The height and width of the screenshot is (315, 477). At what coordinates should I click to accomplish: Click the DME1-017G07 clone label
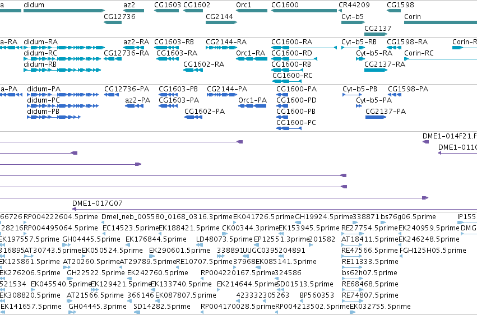point(98,203)
